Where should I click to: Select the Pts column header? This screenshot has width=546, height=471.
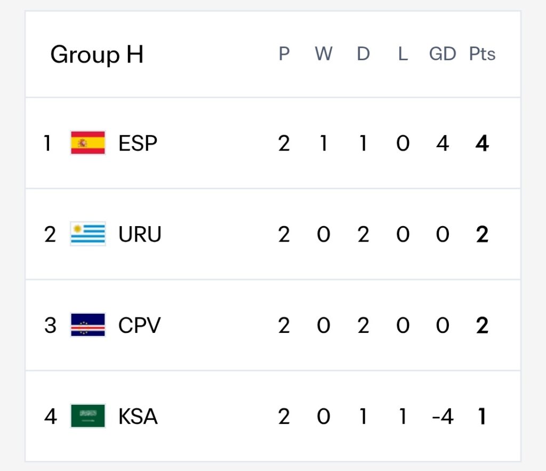(x=482, y=54)
